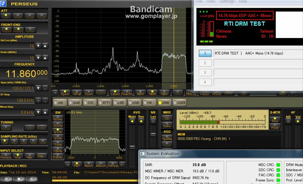Screen dimensions: 303x184
Task: Enable ANotch auto notch filter
Action: pyautogui.click(x=101, y=165)
